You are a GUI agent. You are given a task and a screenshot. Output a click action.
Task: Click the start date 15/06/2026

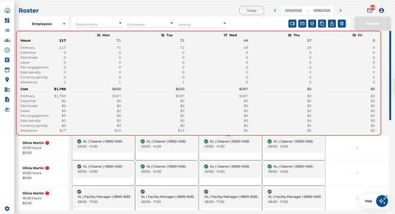click(293, 11)
